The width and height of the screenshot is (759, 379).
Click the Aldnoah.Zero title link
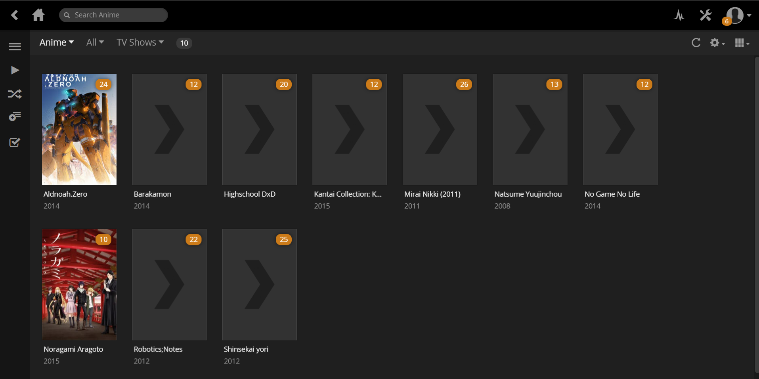click(x=65, y=194)
